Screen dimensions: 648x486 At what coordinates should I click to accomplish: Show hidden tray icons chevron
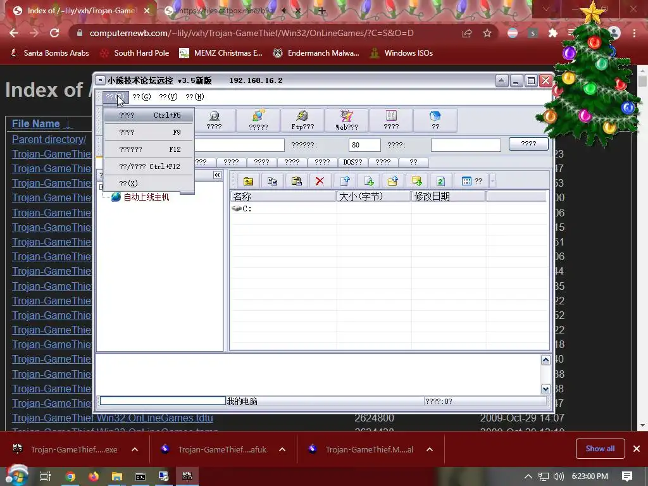[528, 477]
